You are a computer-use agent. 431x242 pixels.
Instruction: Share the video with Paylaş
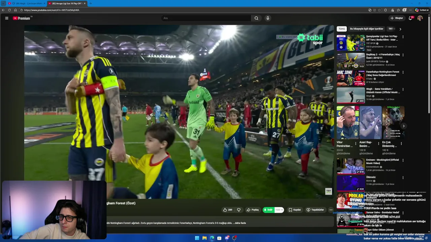coord(253,210)
